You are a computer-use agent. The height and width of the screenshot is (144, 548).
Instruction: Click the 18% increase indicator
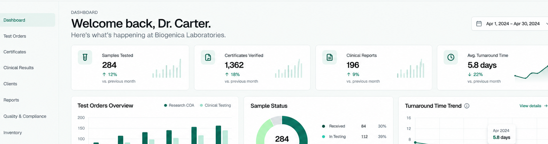tap(232, 74)
